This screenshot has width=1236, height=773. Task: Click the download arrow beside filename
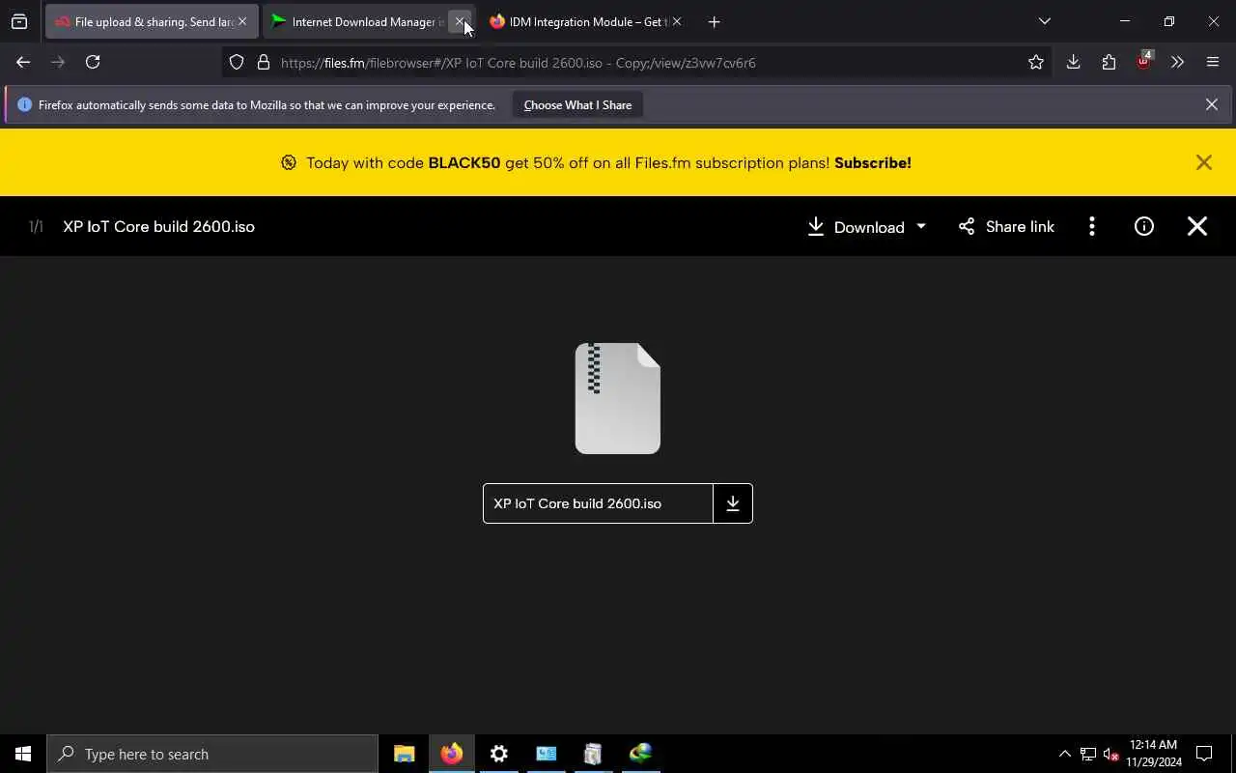pos(733,503)
